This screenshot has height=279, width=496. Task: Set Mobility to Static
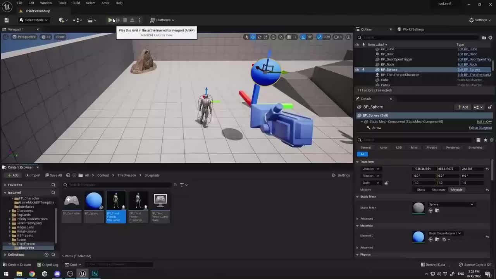coord(421,190)
